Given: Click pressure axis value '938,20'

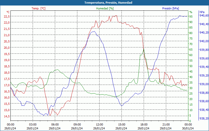Looking at the screenshot, I should [x=204, y=118].
